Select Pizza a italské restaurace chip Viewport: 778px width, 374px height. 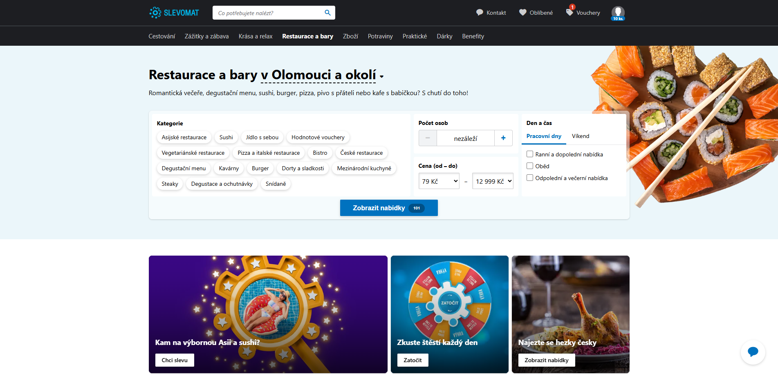point(269,153)
